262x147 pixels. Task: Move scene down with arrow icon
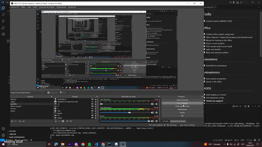point(23,121)
